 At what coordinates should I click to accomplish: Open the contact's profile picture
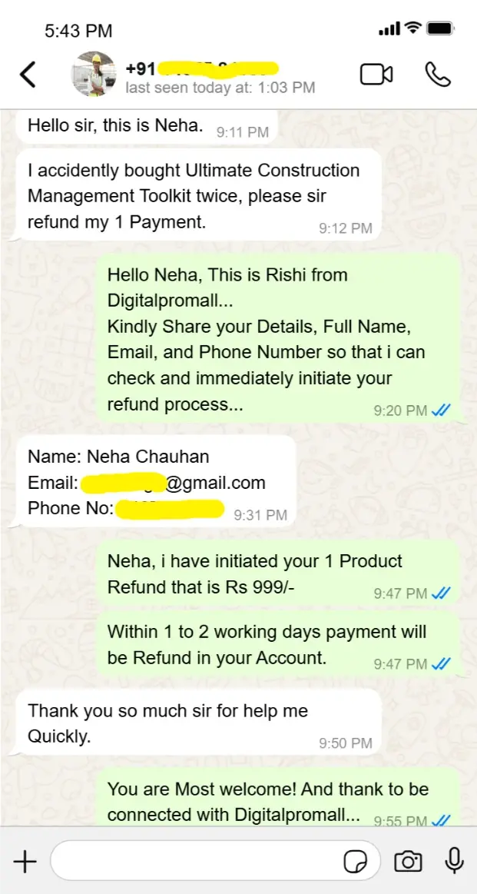[x=89, y=74]
